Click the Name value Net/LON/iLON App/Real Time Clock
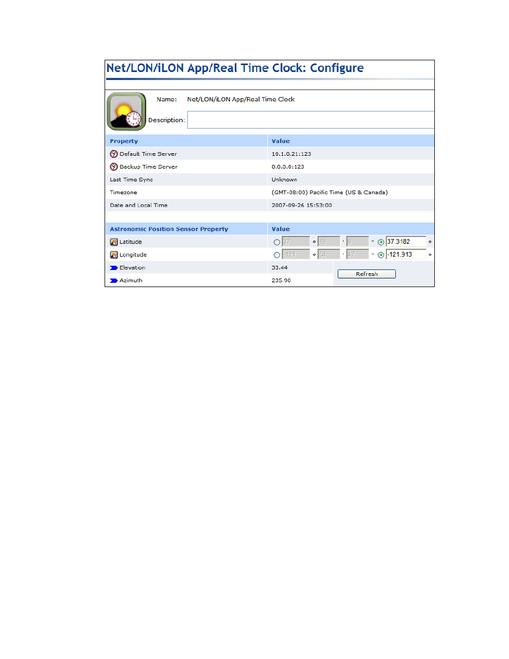Viewport: 509px width, 659px height. pos(241,99)
